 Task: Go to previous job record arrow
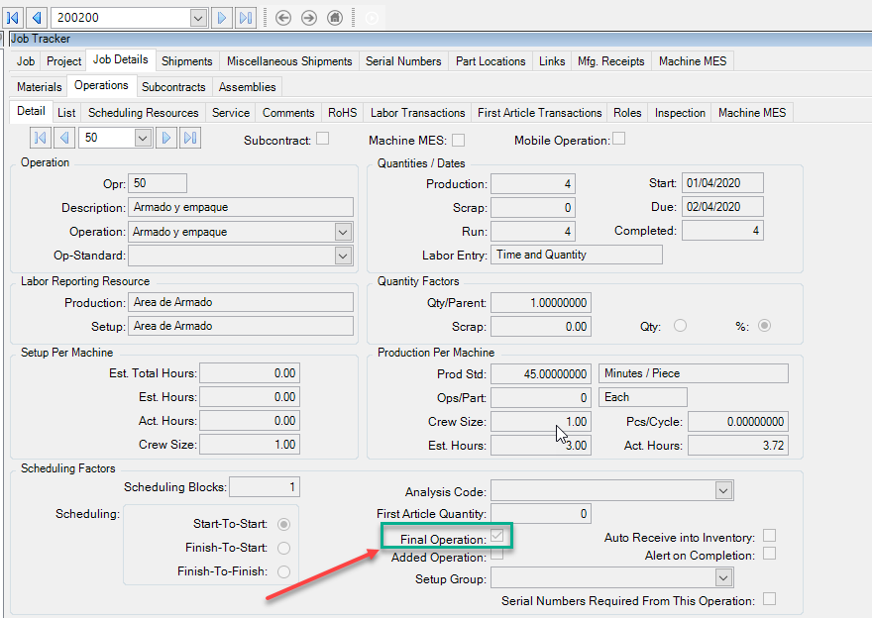pos(37,18)
